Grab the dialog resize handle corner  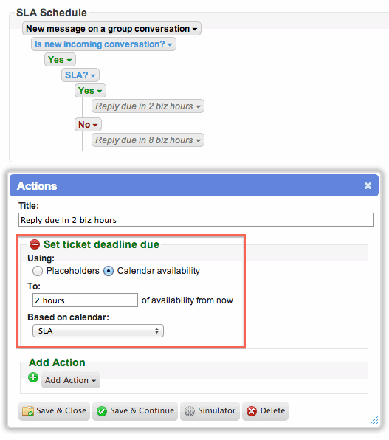click(373, 420)
